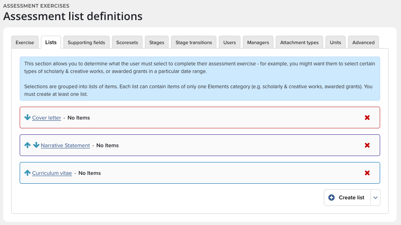Expand the Create list dropdown arrow

tap(375, 197)
